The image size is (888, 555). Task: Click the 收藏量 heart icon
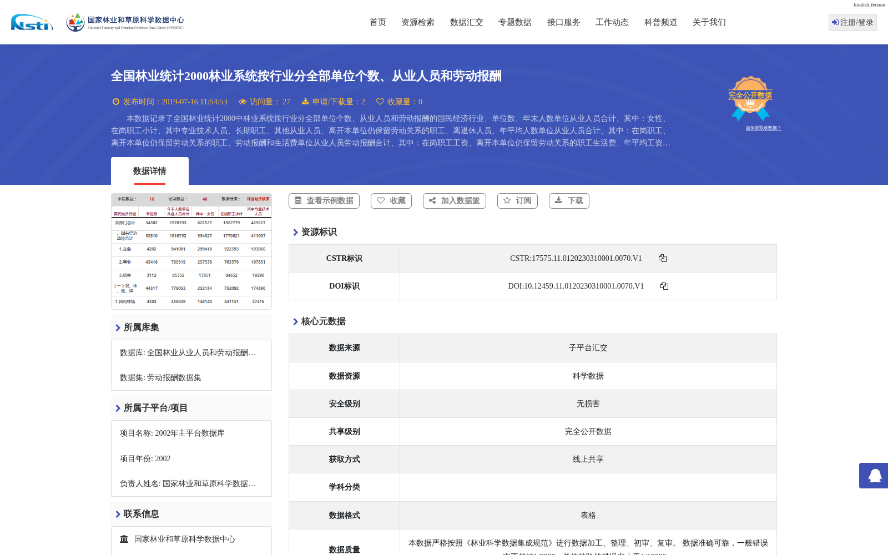pyautogui.click(x=380, y=102)
